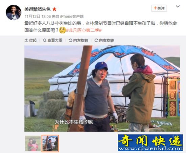Screen dimensions: 186x153
Task: Select the first photo thumbnail
Action: pyautogui.click(x=33, y=144)
